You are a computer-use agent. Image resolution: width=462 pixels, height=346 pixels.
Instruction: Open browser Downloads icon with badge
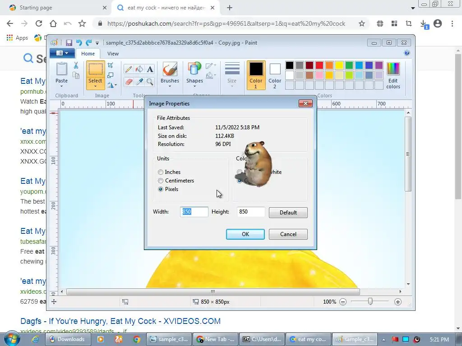coord(424,24)
